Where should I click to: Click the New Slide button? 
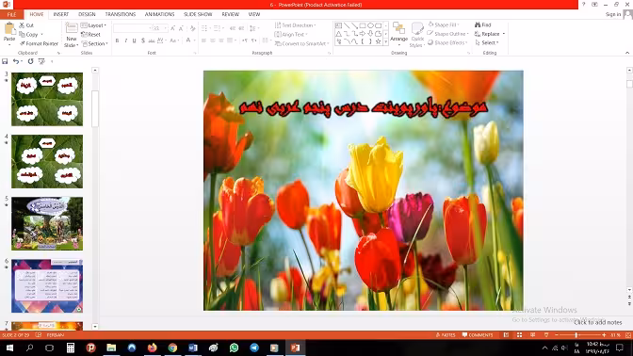[x=72, y=35]
